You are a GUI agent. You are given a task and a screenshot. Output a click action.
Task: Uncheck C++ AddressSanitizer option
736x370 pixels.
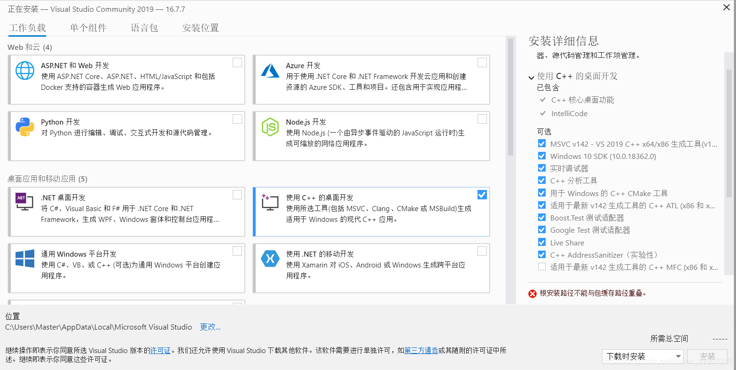click(x=542, y=254)
